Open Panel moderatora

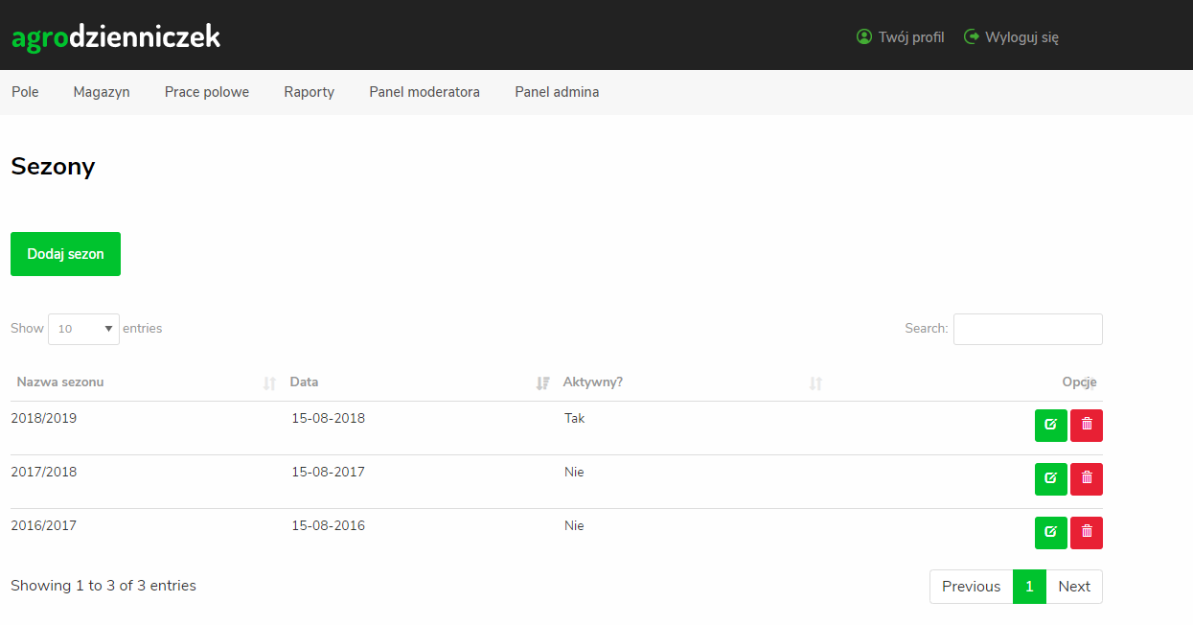pos(424,92)
